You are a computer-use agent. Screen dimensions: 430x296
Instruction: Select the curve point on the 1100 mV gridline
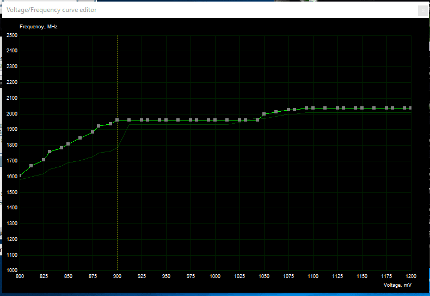(x=313, y=108)
